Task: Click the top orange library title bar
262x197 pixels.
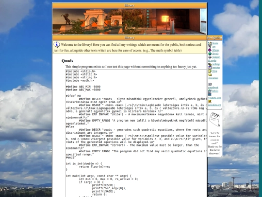Action: (x=130, y=5)
